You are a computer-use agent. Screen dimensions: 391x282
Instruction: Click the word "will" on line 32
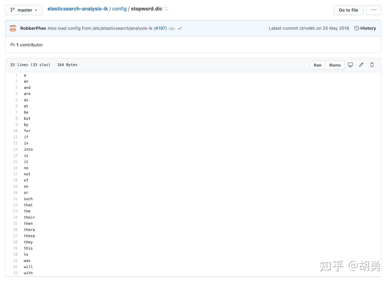click(x=28, y=267)
